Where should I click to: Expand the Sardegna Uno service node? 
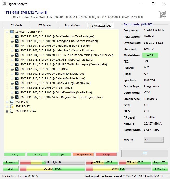tap(12, 41)
